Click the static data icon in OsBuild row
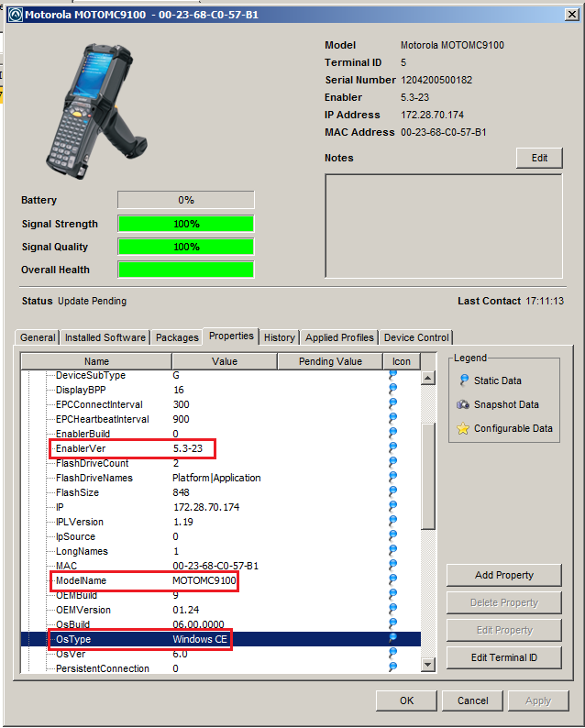 tap(392, 624)
